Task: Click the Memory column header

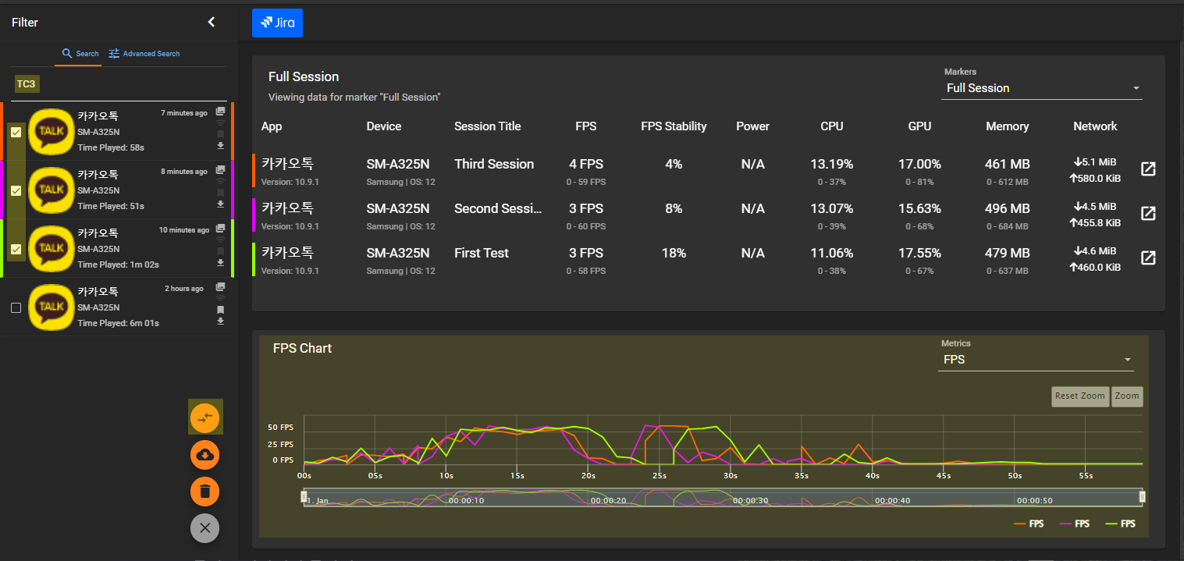Action: [1008, 126]
